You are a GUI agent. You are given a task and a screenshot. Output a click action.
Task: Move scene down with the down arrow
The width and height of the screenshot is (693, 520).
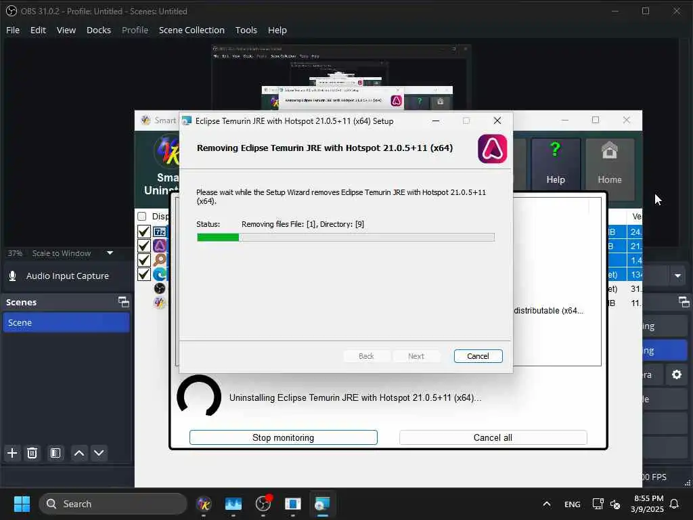99,453
